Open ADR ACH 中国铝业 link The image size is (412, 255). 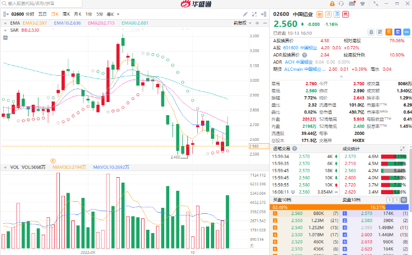(299, 62)
